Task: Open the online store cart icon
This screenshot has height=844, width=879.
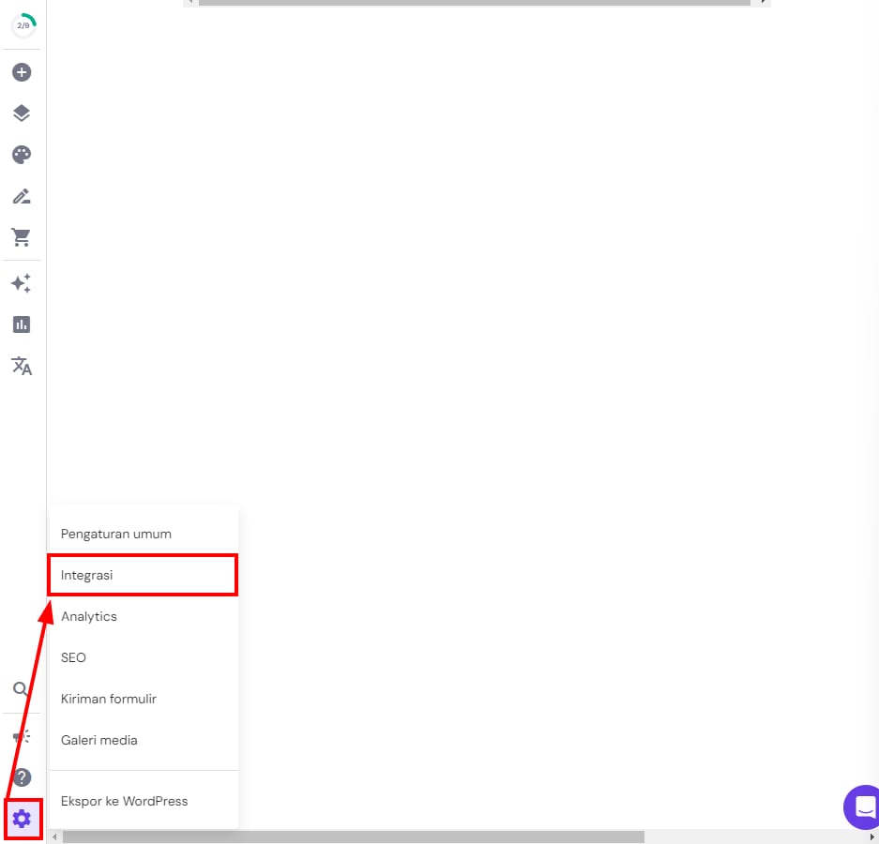Action: 22,237
